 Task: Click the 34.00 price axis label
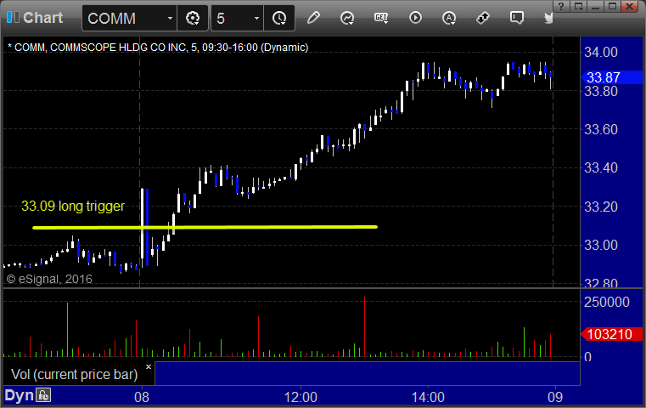coord(601,53)
